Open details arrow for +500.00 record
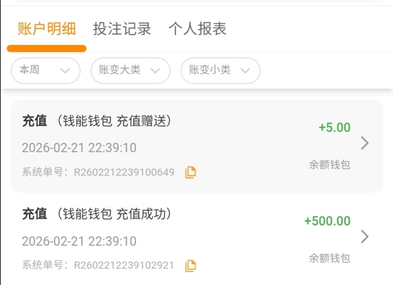This screenshot has height=285, width=393. click(365, 237)
